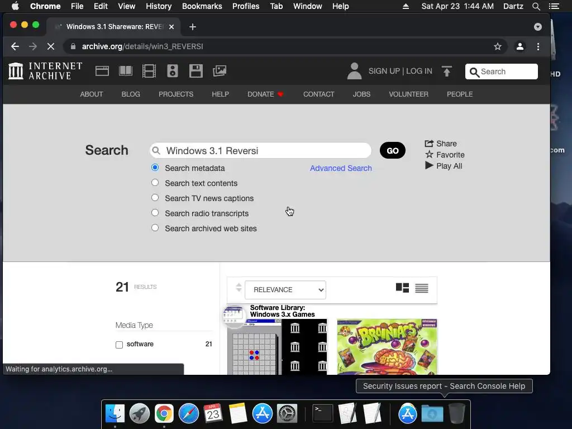572x429 pixels.
Task: Open Safari from the Dock
Action: 189,414
